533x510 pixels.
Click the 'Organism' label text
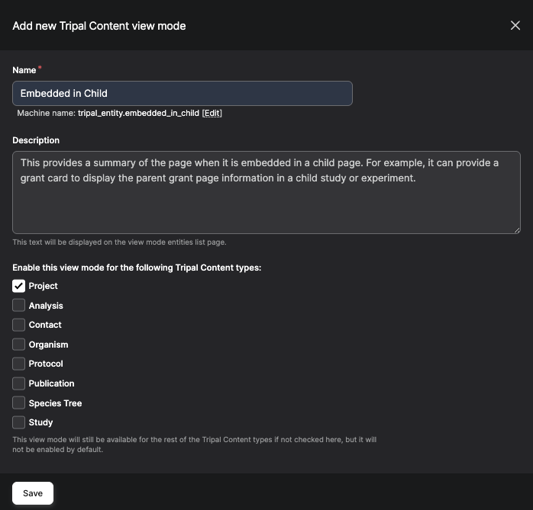(48, 345)
